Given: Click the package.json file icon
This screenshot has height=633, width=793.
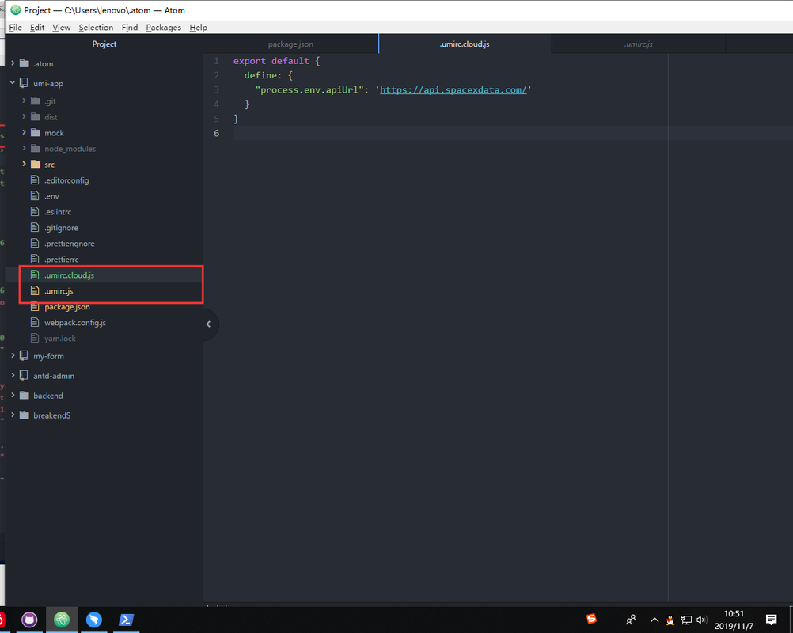Looking at the screenshot, I should pyautogui.click(x=35, y=306).
